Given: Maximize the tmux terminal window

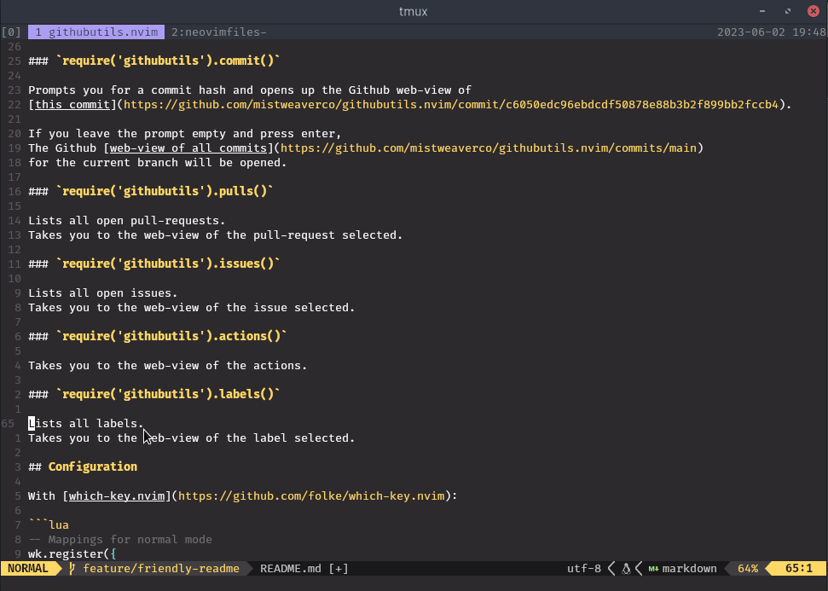Looking at the screenshot, I should 788,11.
